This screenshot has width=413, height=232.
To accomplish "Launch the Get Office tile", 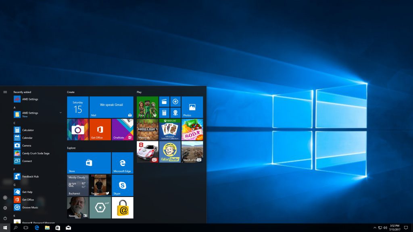I will [x=100, y=129].
